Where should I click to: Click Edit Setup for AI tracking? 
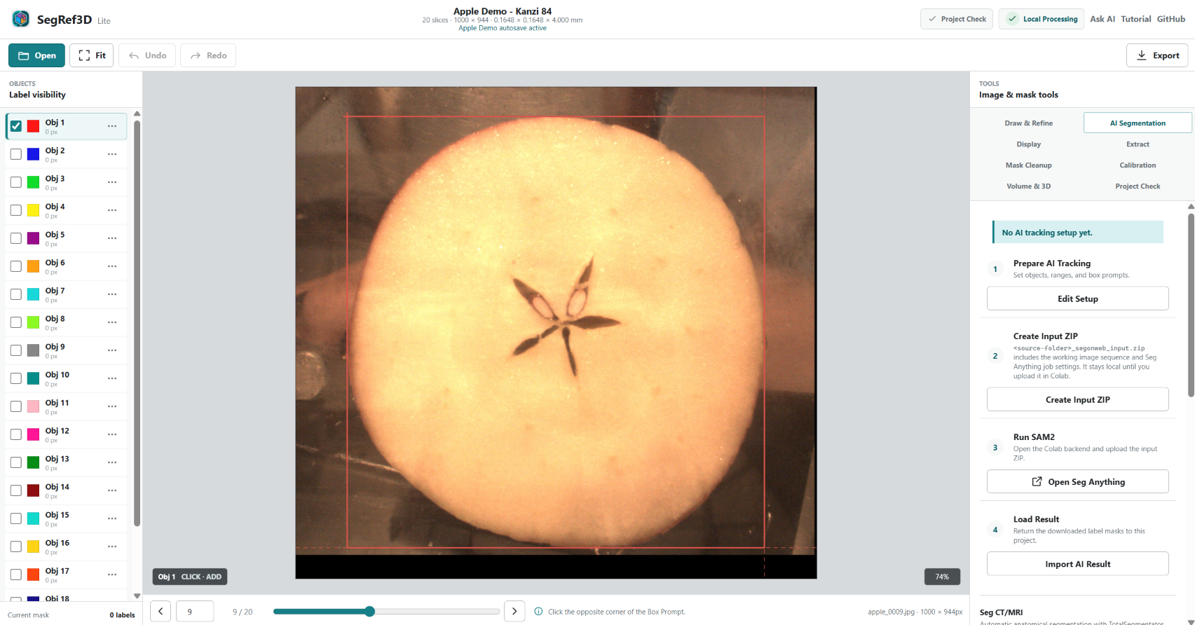[x=1077, y=298]
